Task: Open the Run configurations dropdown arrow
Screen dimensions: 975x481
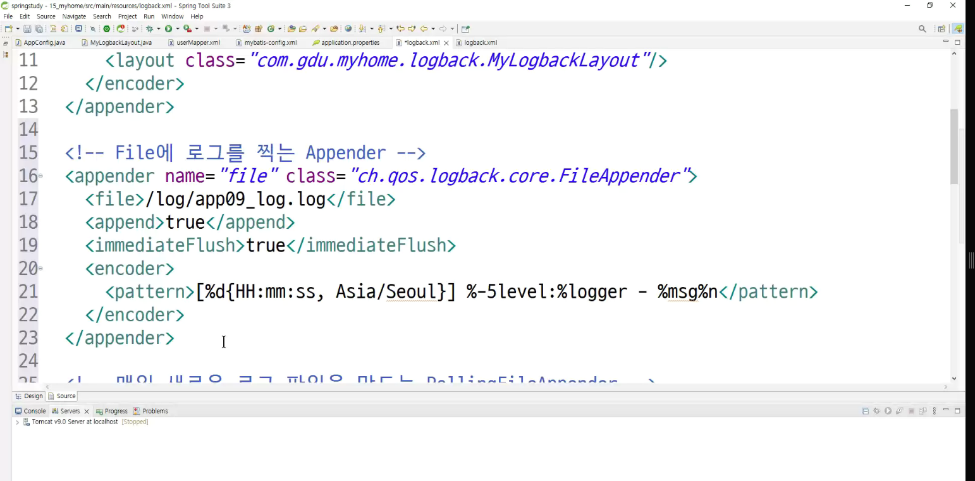Action: click(x=178, y=28)
